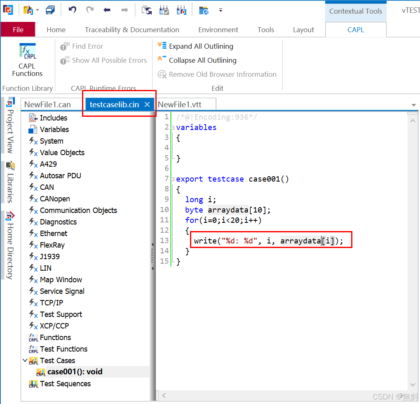Open the File menu
This screenshot has width=420, height=404.
click(18, 30)
